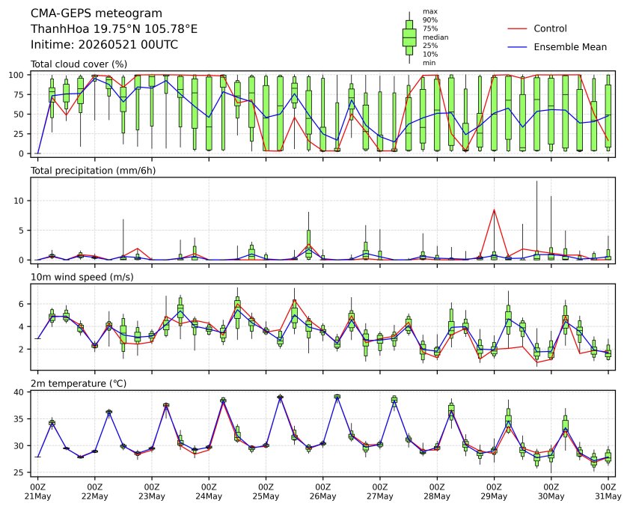Click the 00Z 26May axis tick label
The height and width of the screenshot is (509, 630).
(323, 492)
